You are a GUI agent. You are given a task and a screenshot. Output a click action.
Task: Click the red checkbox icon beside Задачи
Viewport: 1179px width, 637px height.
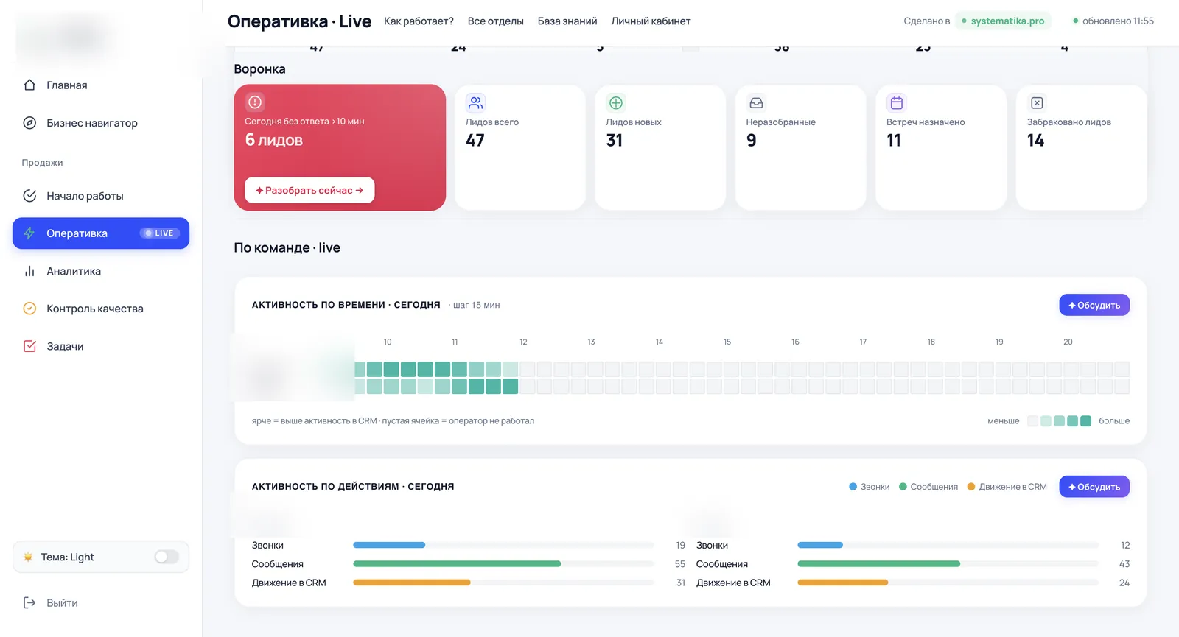pos(29,346)
